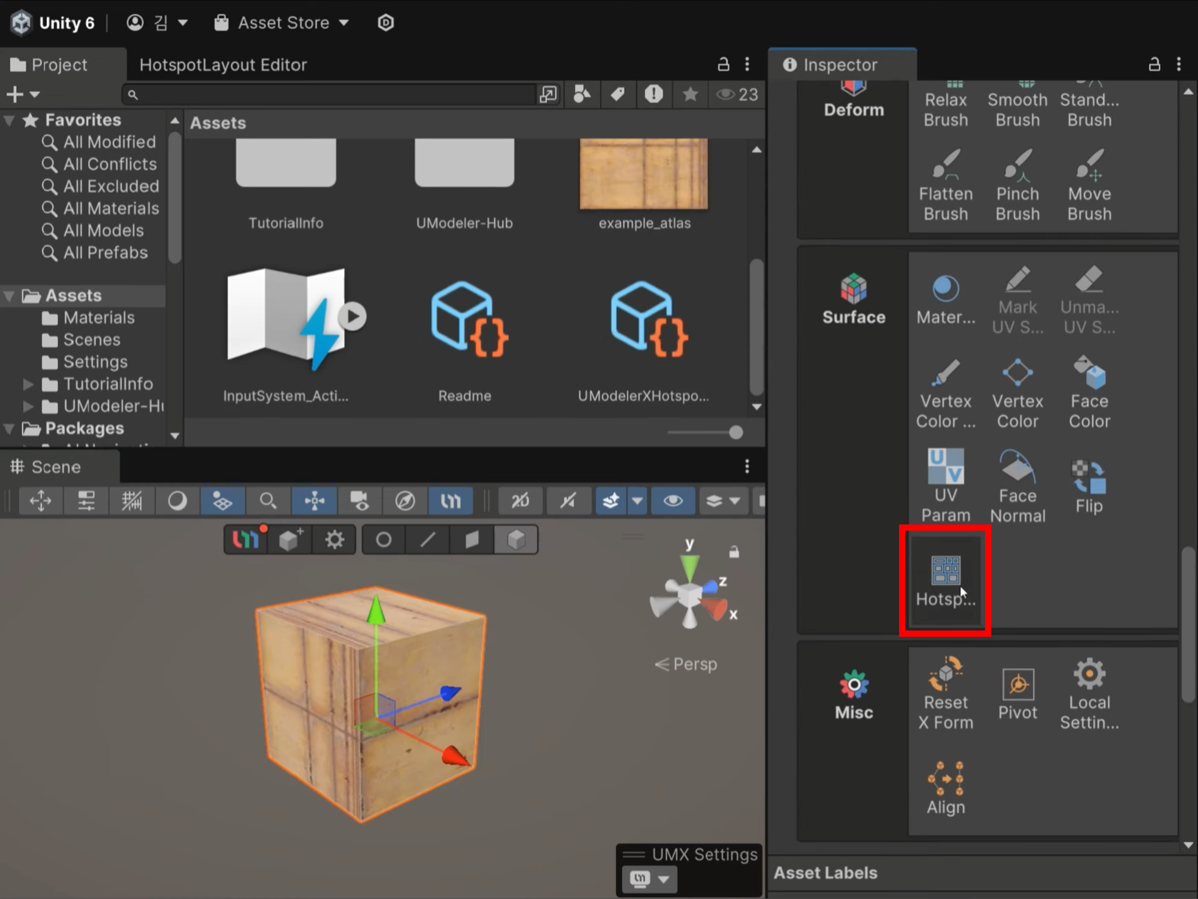The image size is (1198, 899).
Task: Switch to the Project tab
Action: click(x=59, y=64)
